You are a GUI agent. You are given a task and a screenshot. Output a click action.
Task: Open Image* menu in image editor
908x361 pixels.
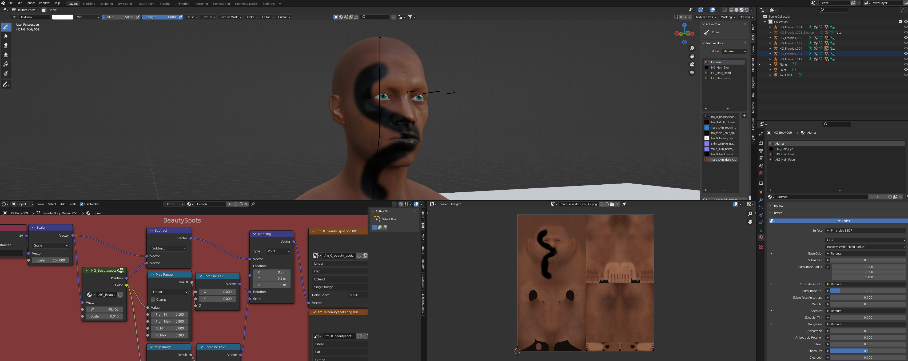click(x=456, y=204)
